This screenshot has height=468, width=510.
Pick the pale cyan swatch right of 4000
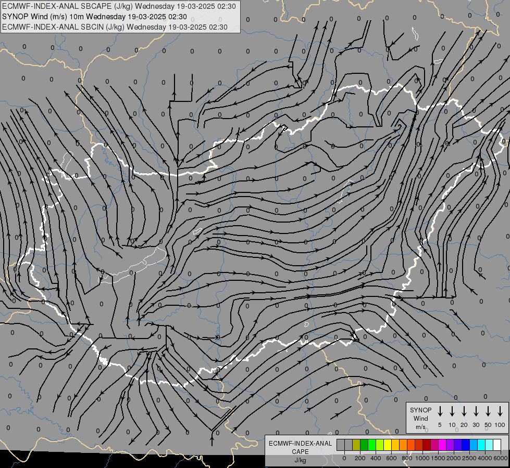(489, 445)
